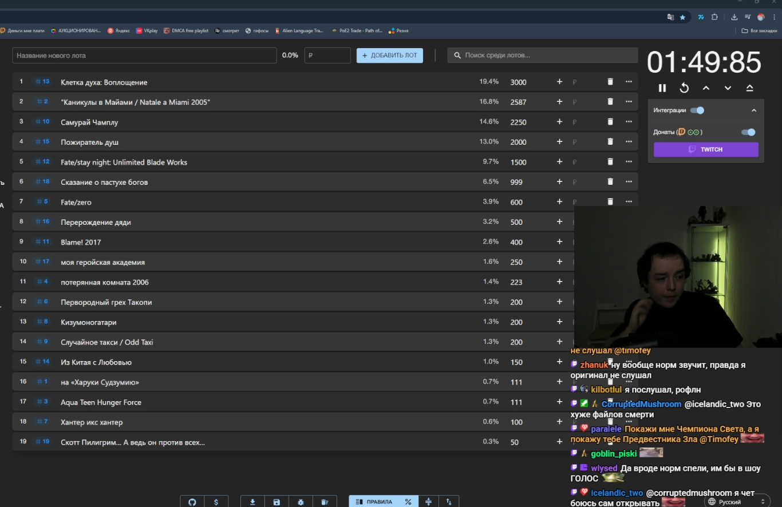The height and width of the screenshot is (507, 782).
Task: Toggle the percent display button
Action: click(x=408, y=502)
